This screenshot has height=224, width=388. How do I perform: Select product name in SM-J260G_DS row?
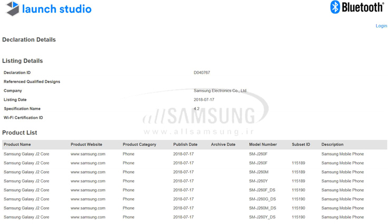click(26, 199)
